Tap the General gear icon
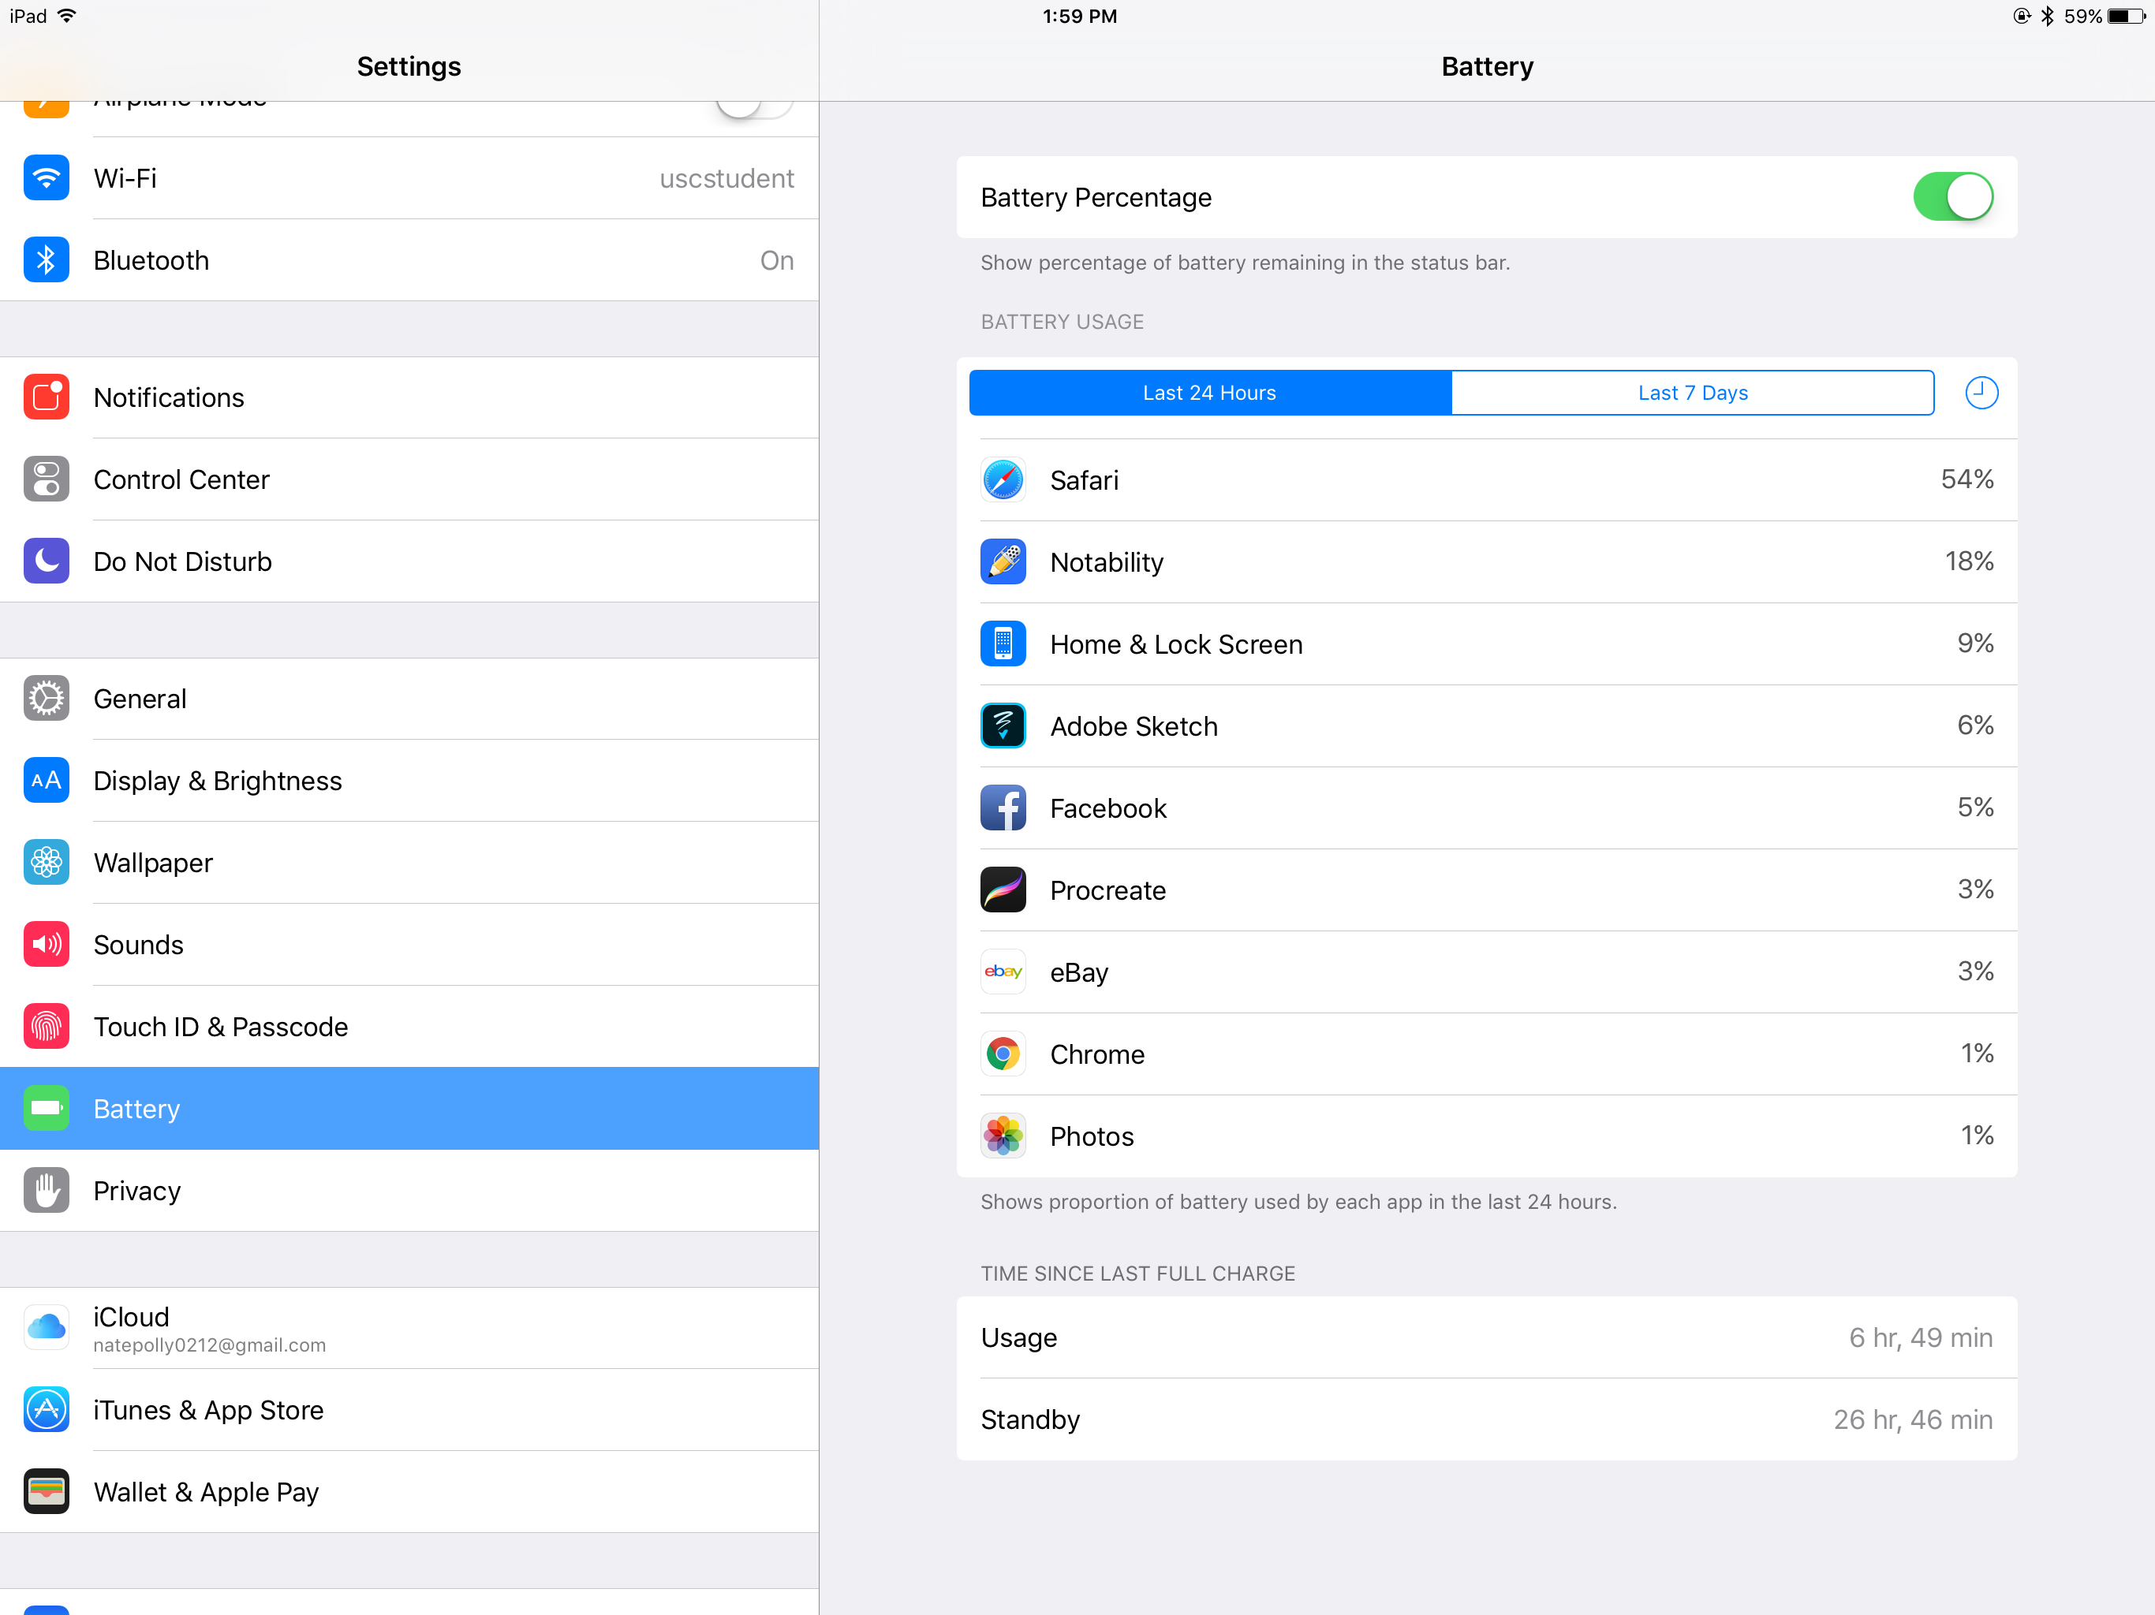The image size is (2155, 1615). (46, 699)
